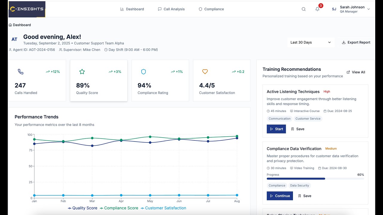Click the heart icon on Customer Satisfaction card
Image resolution: width=383 pixels, height=215 pixels.
click(205, 72)
